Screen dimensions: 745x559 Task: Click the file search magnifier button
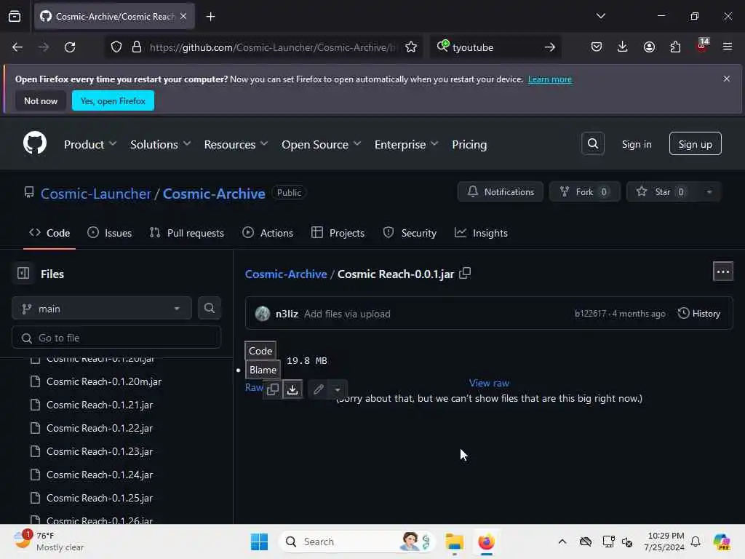pos(209,308)
